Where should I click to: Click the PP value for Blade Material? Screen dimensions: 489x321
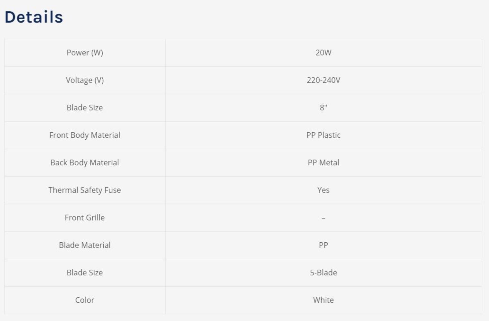[323, 245]
